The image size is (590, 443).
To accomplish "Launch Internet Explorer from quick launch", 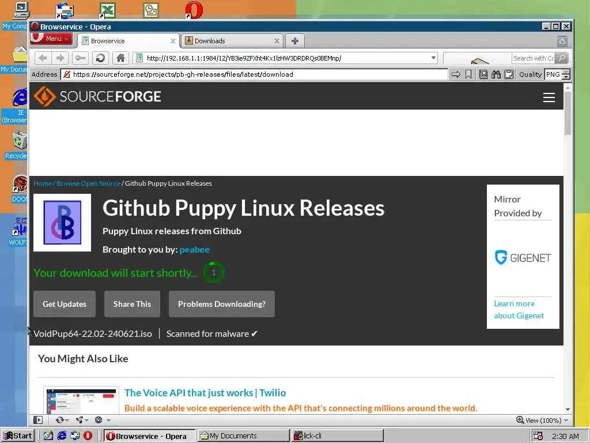I will (62, 436).
